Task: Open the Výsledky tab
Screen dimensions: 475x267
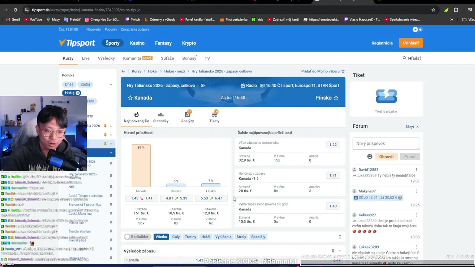Action: point(106,58)
